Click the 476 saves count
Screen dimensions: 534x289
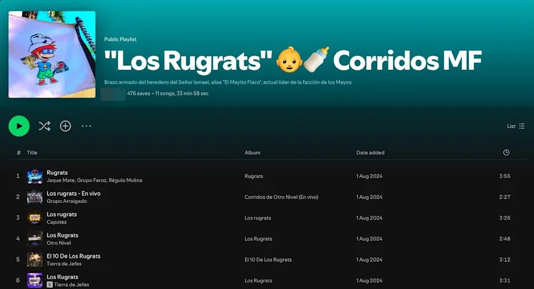(139, 93)
